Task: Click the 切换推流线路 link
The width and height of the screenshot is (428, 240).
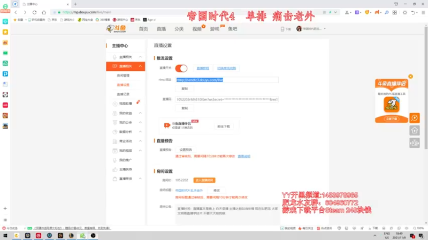Action: pos(226,68)
